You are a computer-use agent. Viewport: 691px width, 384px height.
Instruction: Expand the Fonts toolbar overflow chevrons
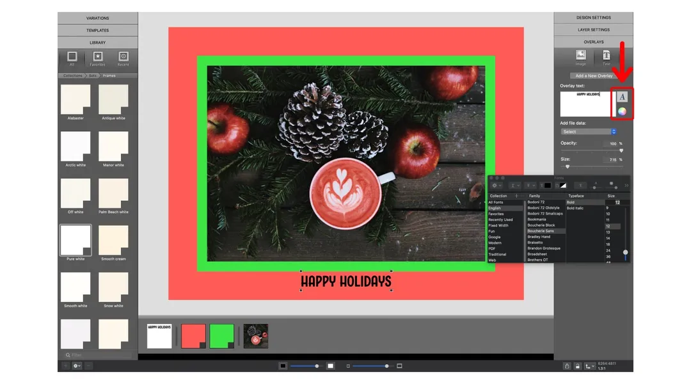pyautogui.click(x=626, y=186)
